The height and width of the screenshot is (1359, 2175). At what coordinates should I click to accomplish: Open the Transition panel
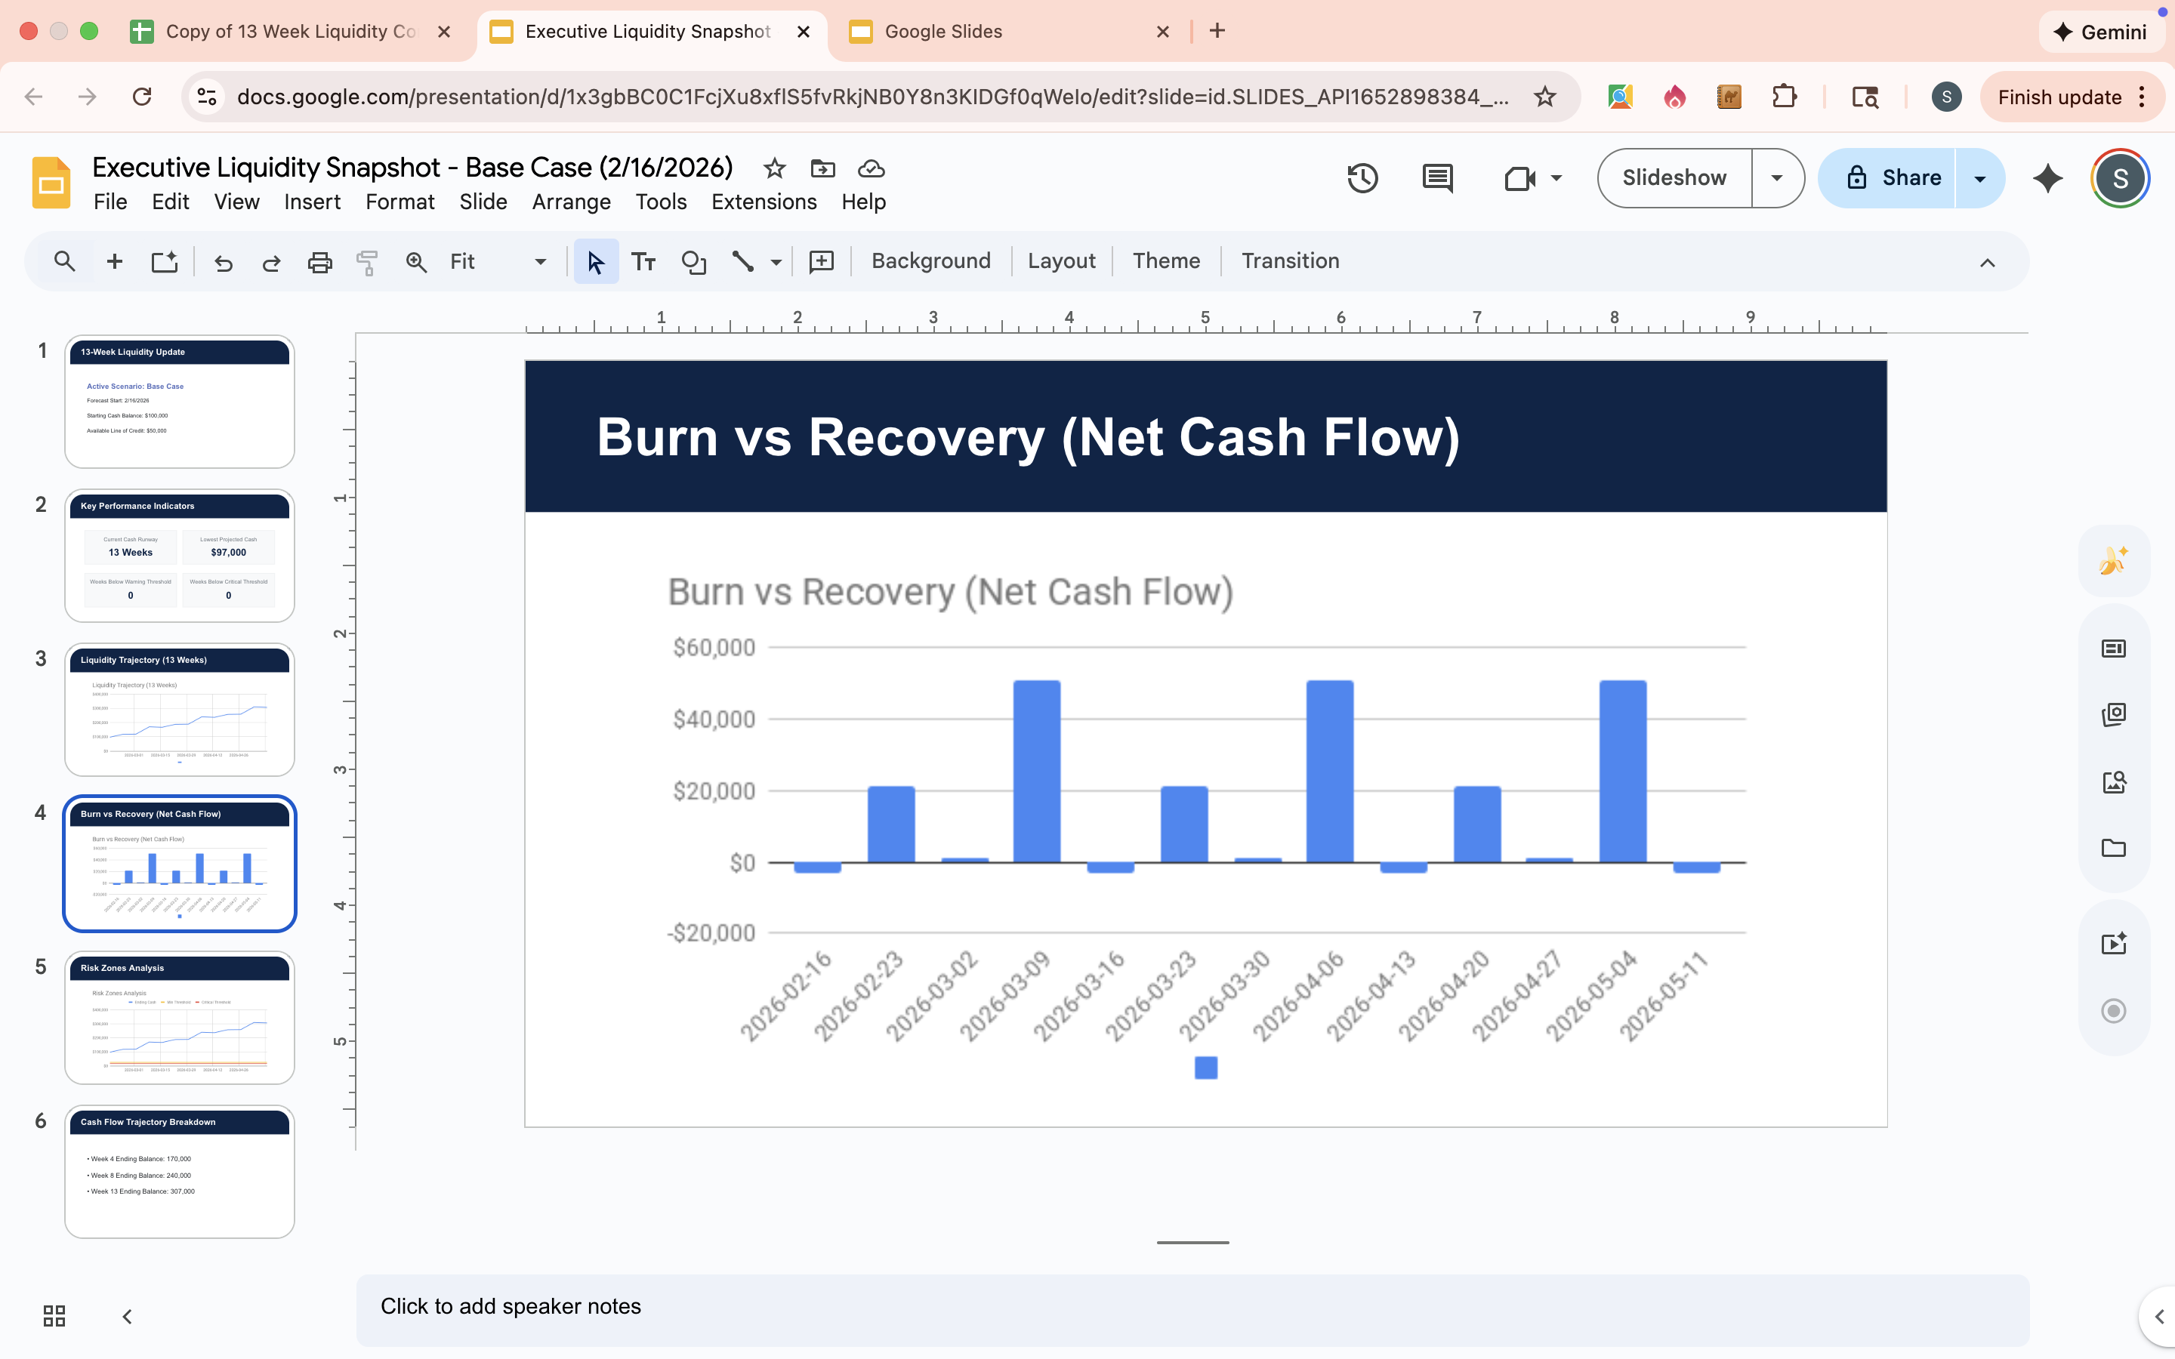point(1290,261)
